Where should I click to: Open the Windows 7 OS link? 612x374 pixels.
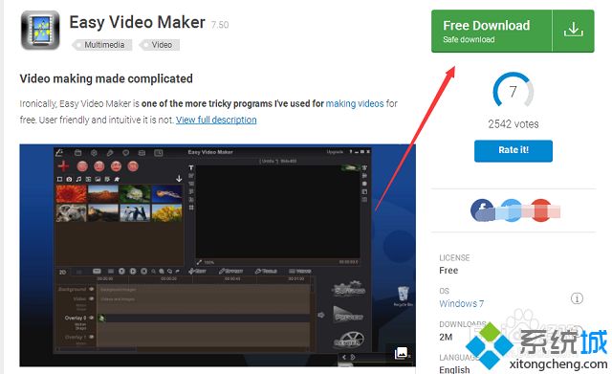(x=461, y=304)
